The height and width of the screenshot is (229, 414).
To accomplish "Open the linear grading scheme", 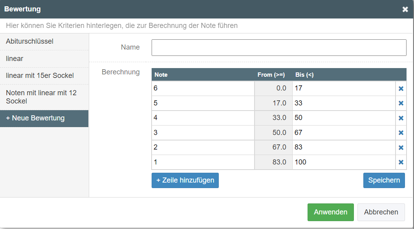I will click(13, 59).
